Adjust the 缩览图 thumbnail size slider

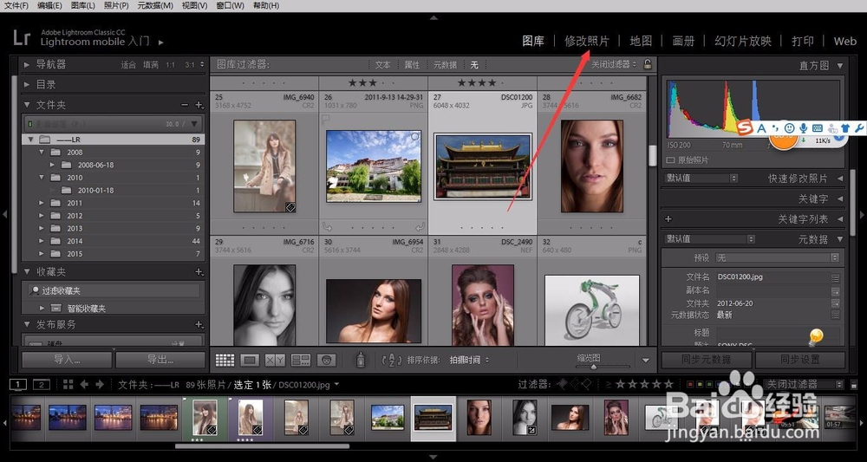tap(594, 367)
